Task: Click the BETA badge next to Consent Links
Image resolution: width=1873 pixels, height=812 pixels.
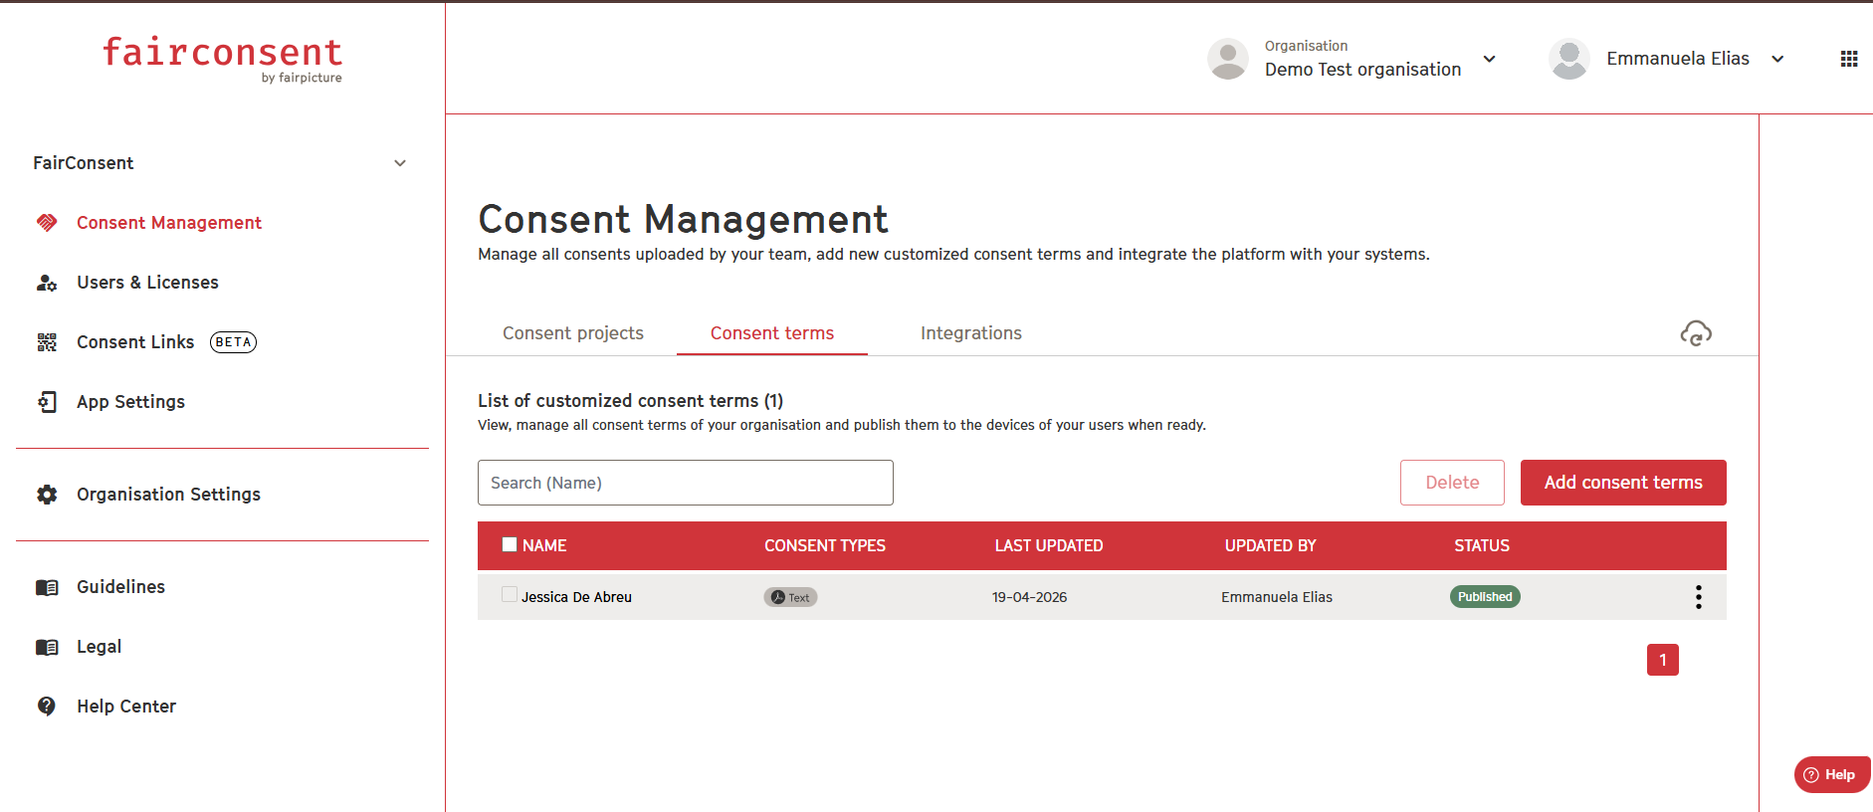Action: [233, 342]
